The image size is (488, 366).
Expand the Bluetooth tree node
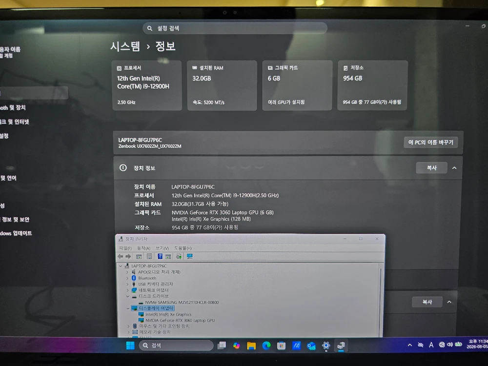point(127,278)
